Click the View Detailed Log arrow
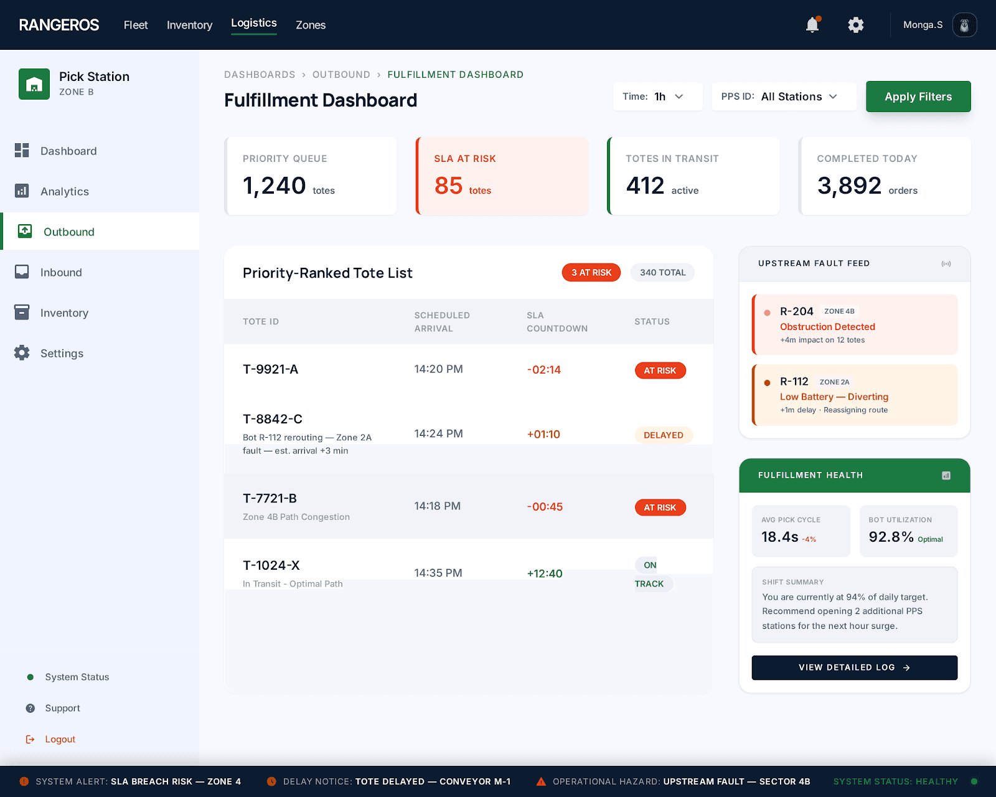This screenshot has height=797, width=996. click(x=906, y=667)
